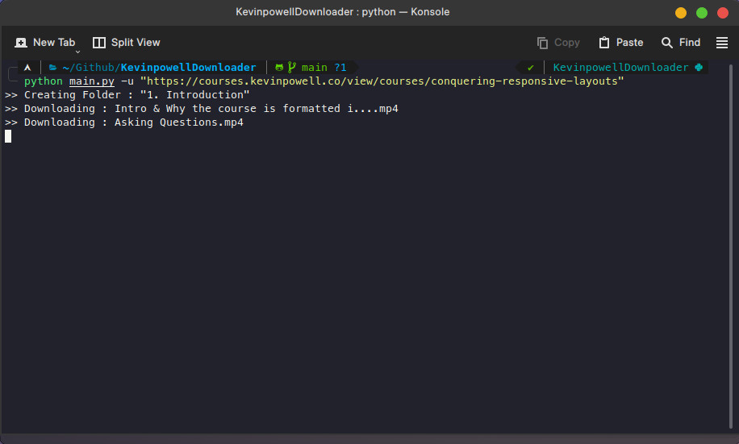The image size is (739, 444).
Task: Click the terminal cursor block
Action: click(8, 136)
